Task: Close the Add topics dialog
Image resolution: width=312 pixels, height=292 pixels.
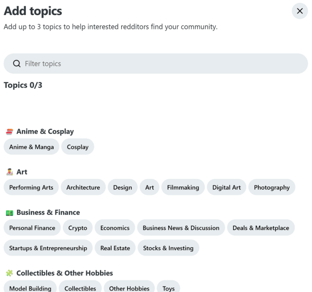Action: tap(300, 11)
